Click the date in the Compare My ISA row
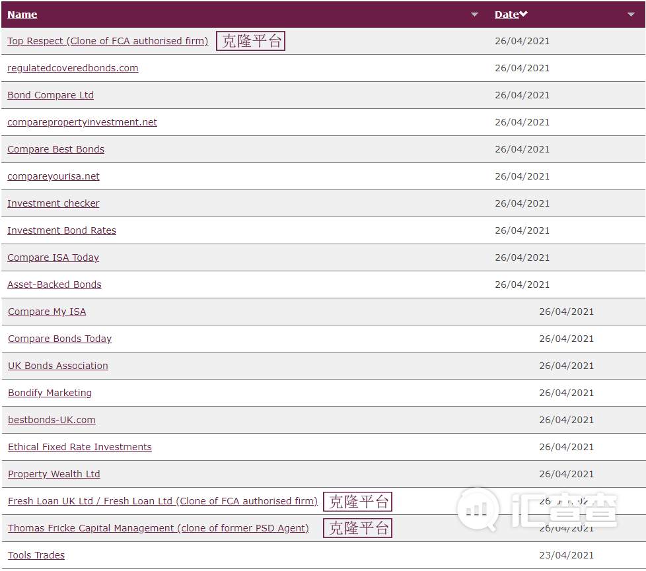This screenshot has width=646, height=571. point(567,312)
